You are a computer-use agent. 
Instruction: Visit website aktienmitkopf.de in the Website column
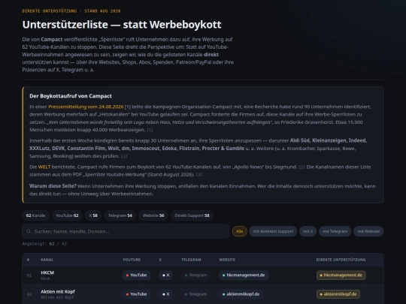[x=241, y=294]
